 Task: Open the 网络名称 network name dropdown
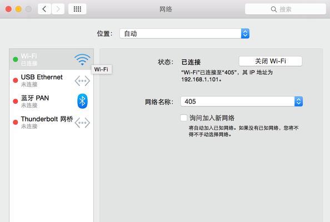(x=242, y=102)
